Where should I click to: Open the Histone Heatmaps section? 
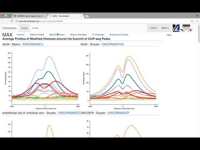pos(78,35)
